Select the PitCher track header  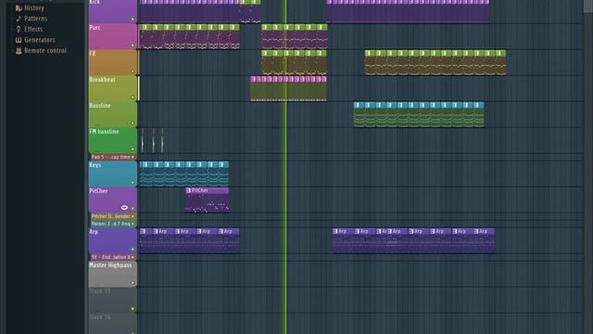pos(113,200)
